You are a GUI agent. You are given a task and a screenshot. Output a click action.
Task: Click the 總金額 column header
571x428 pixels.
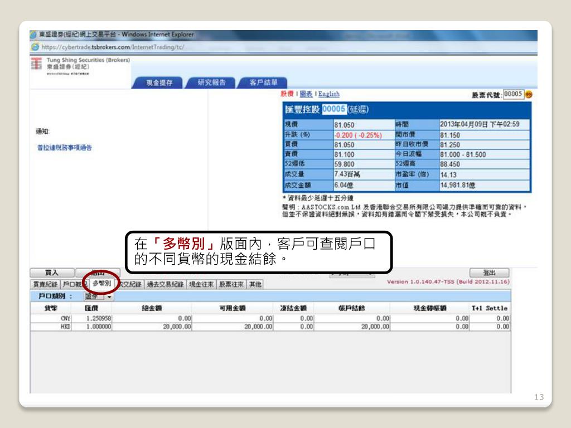coord(152,308)
